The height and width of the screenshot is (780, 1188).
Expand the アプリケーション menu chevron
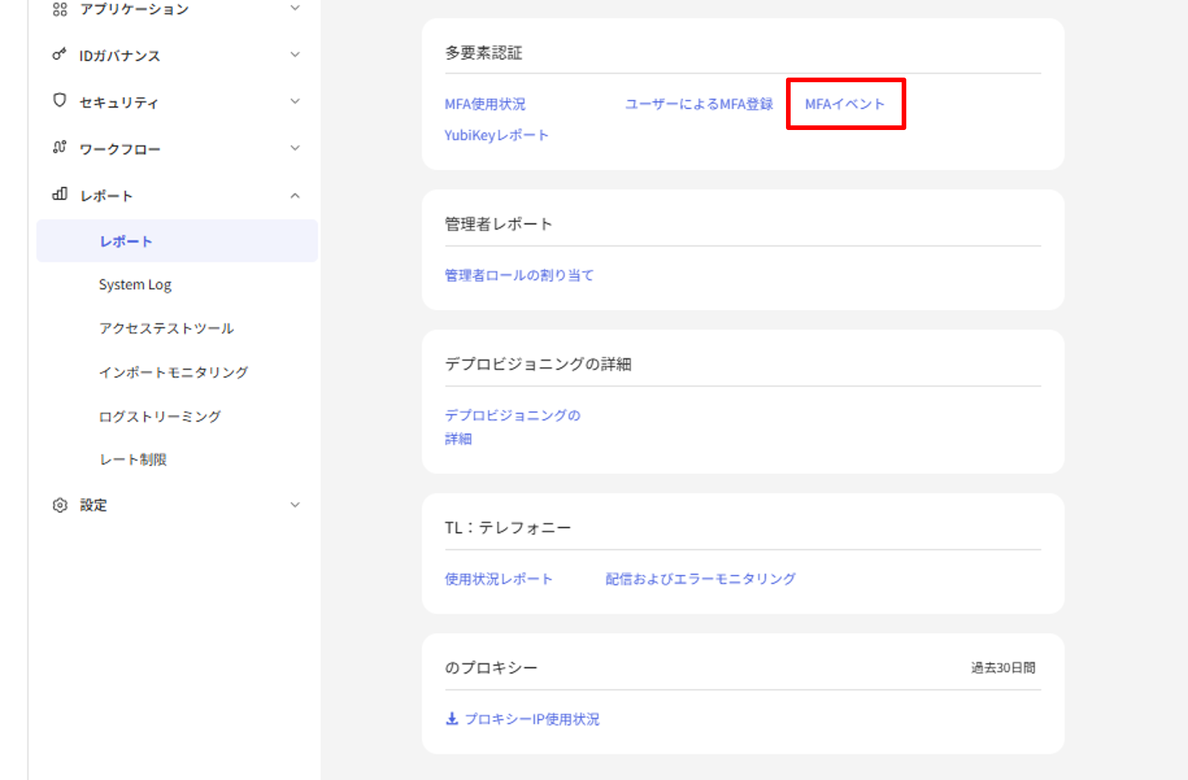(295, 8)
